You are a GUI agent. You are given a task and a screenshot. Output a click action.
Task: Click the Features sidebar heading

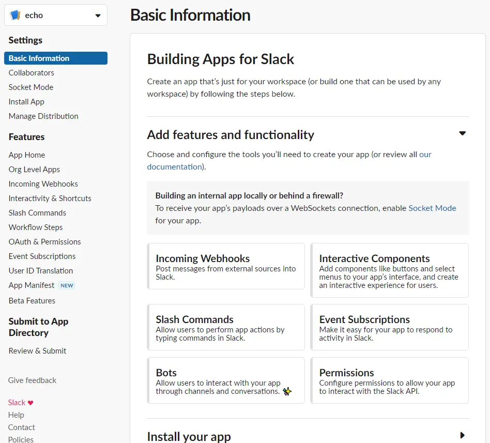pos(26,137)
